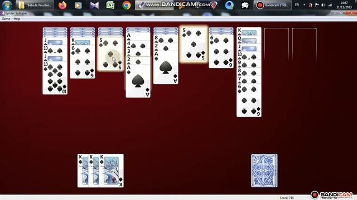
Task: Click the volume icon in system tray
Action: (324, 5)
